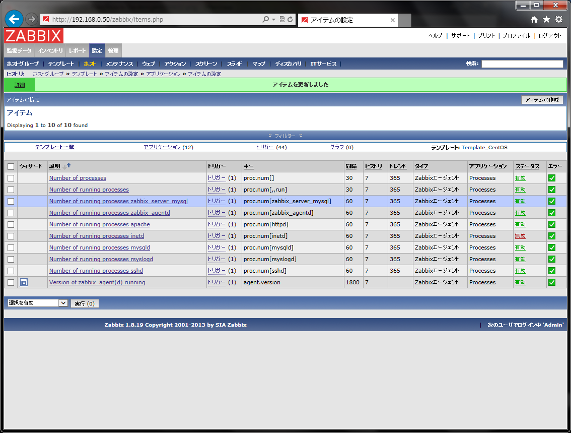
Task: Check the sshd row checkbox
Action: [x=11, y=271]
